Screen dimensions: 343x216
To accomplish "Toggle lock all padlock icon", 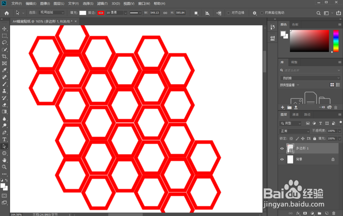I will point(315,139).
